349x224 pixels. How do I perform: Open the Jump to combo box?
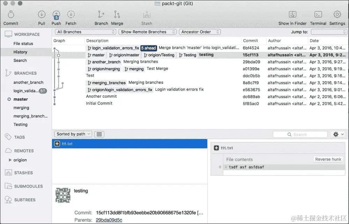[x=329, y=32]
